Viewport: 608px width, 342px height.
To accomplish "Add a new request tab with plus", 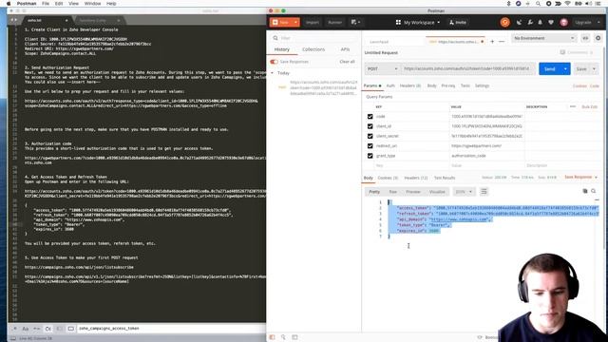I will click(492, 41).
